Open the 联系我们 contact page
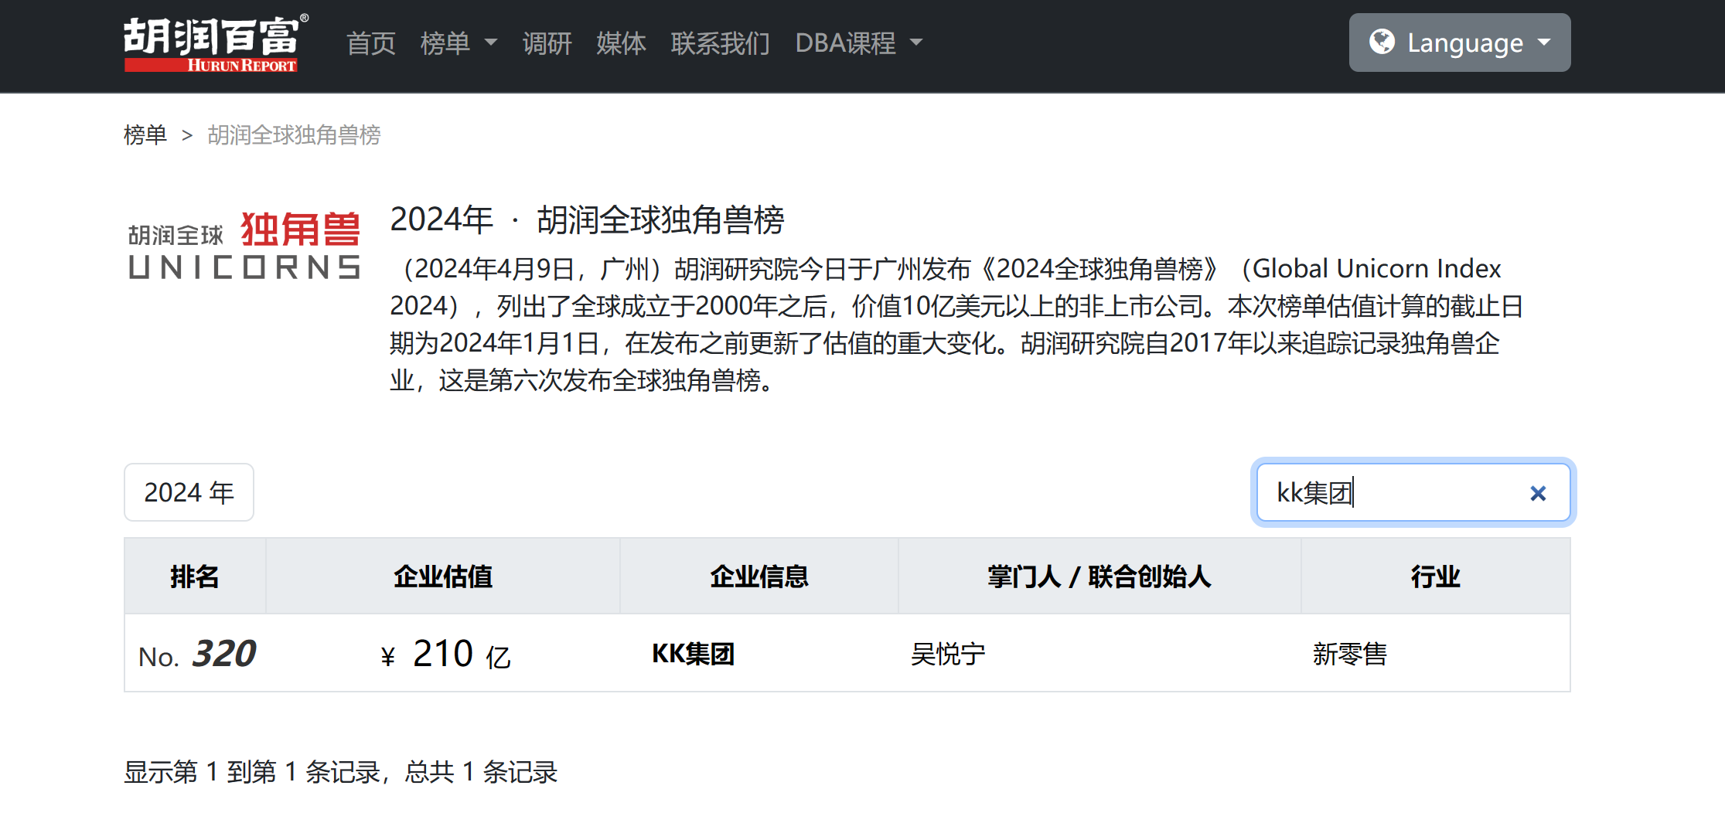The width and height of the screenshot is (1725, 823). [x=720, y=43]
